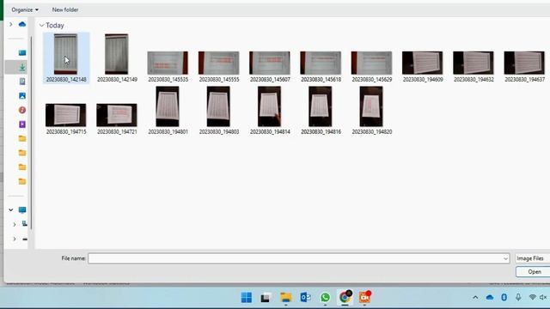Viewport: 550px width, 309px height.
Task: Select image 20230830_194816
Action: 321,111
